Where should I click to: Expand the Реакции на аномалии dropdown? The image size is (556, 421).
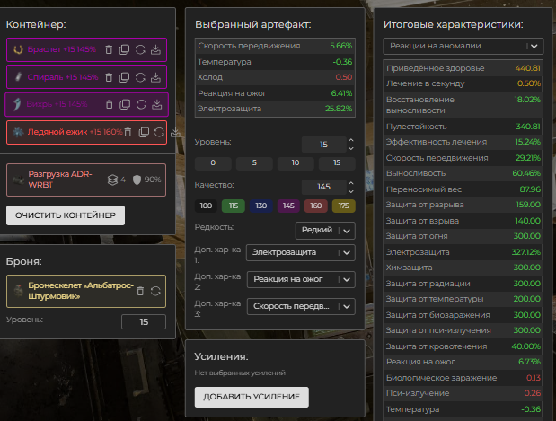pyautogui.click(x=463, y=45)
